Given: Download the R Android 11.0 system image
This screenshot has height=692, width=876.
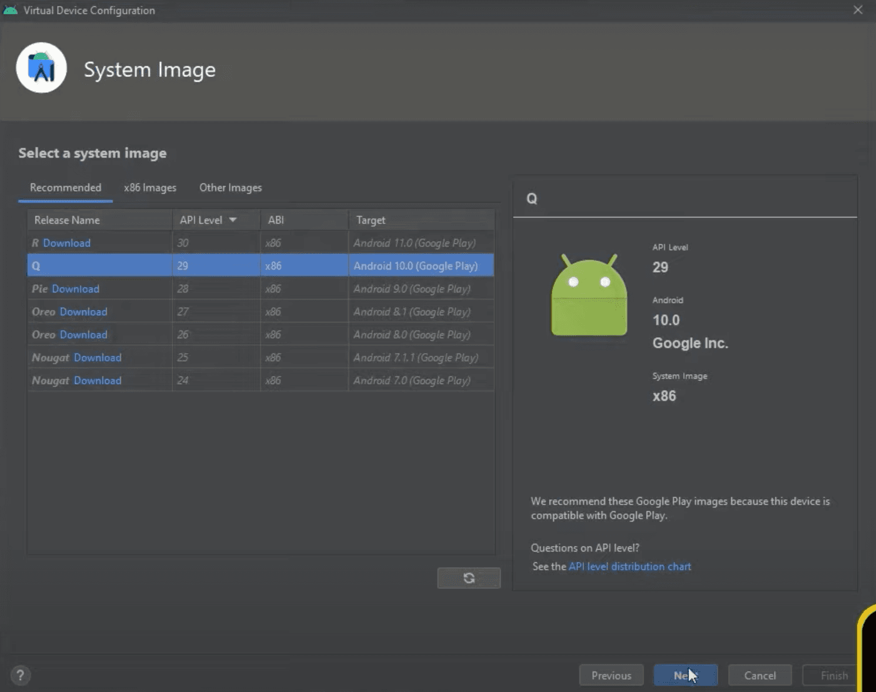Looking at the screenshot, I should [x=68, y=243].
